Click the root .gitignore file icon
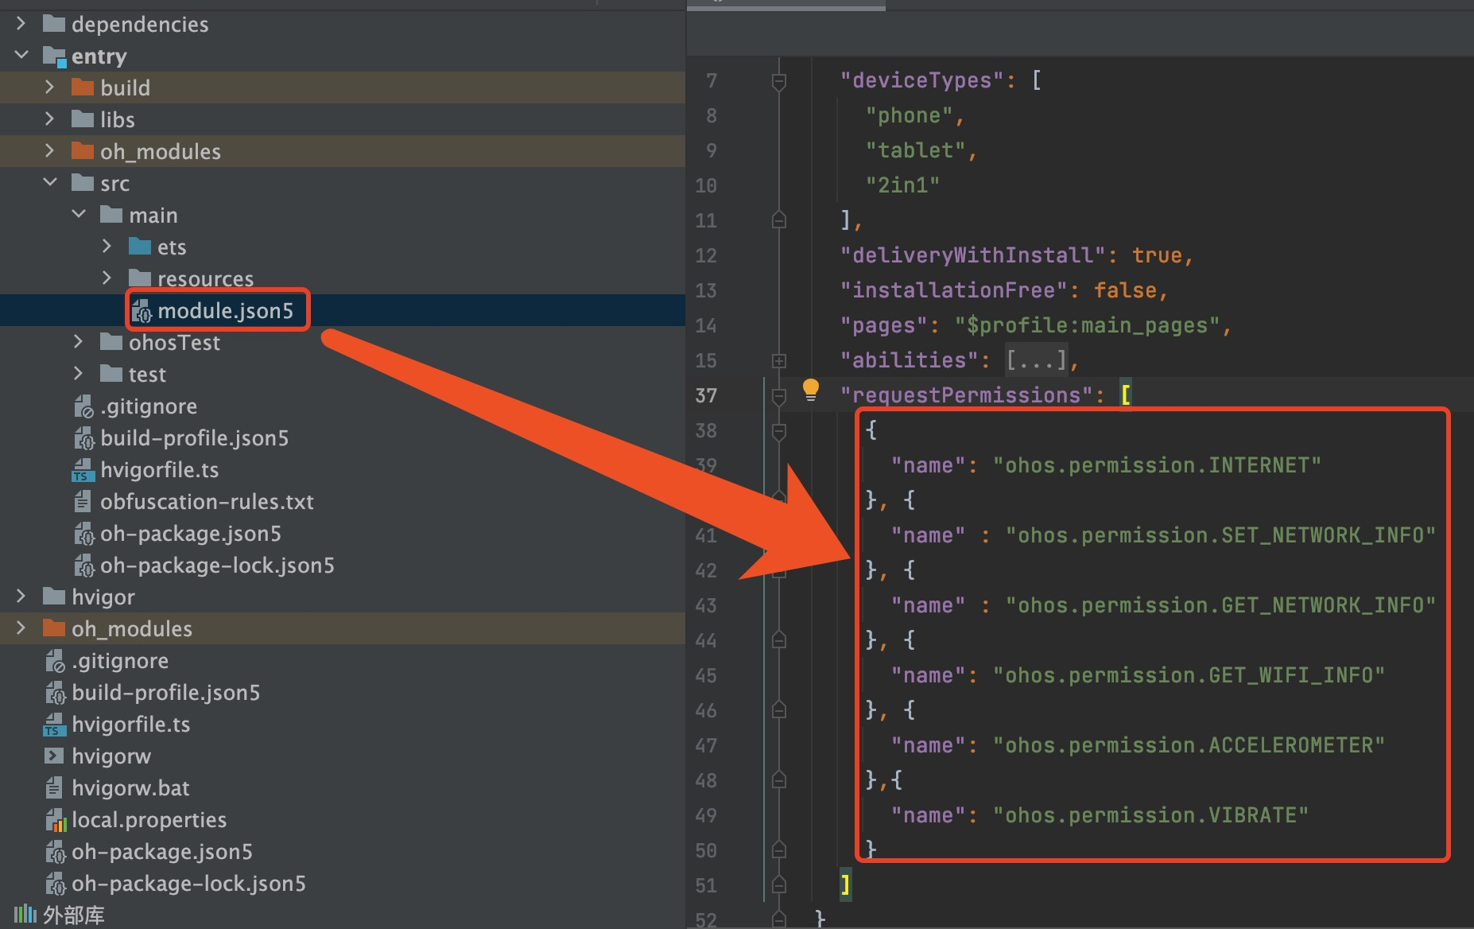 point(55,661)
